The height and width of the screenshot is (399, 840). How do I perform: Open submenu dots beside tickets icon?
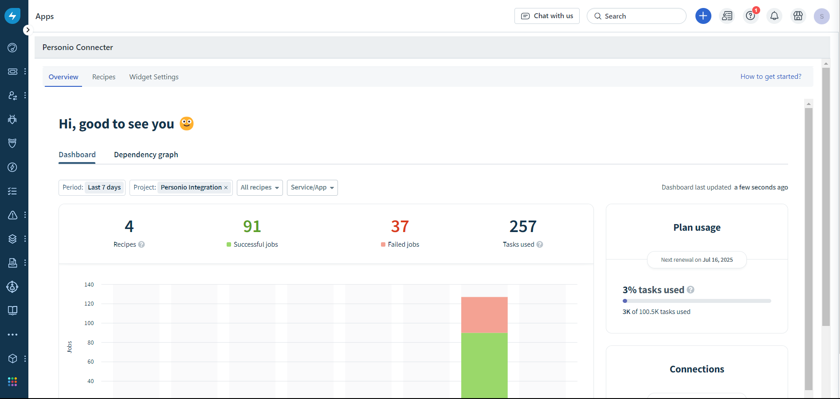[25, 71]
